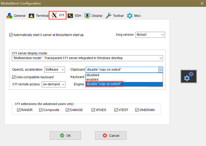Screen dimensions: 206x146
Task: Click the SSH tab key icon
Action: 70,16
